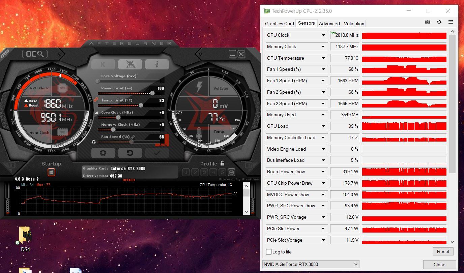
Task: Click GPU-Z sensors scrollbar up arrow
Action: (x=452, y=32)
